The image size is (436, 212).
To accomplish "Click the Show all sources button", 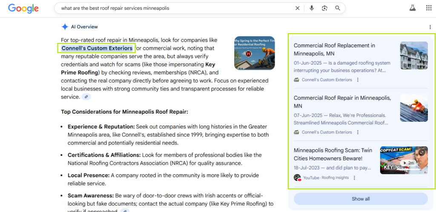I will click(361, 199).
